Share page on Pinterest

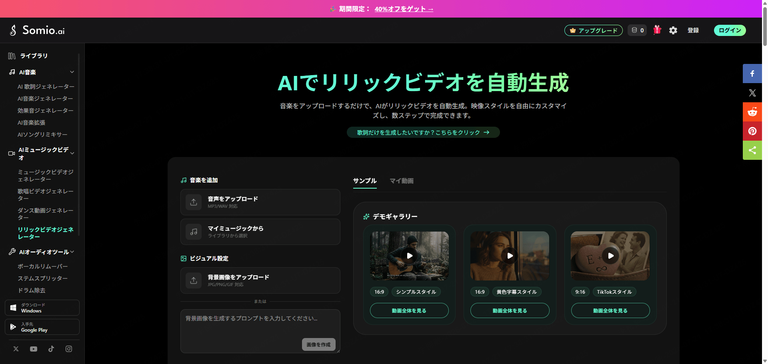pos(752,131)
